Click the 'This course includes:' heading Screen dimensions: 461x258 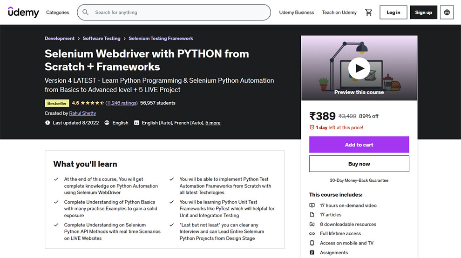pos(336,195)
